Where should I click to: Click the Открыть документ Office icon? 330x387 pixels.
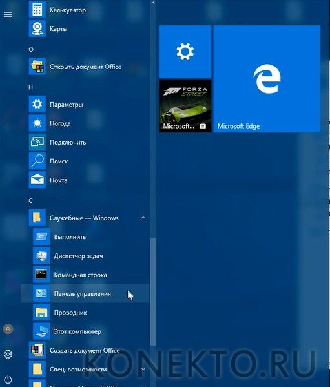pyautogui.click(x=37, y=67)
